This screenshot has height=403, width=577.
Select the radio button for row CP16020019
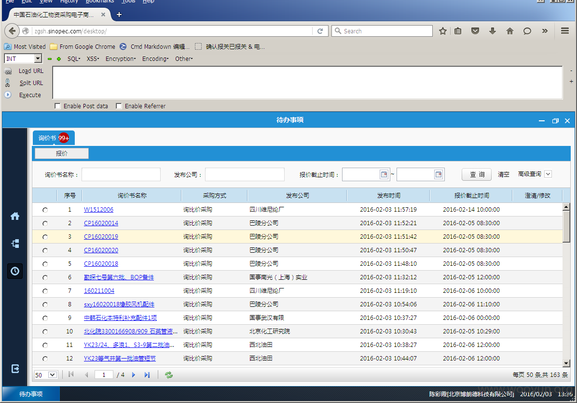pyautogui.click(x=45, y=237)
